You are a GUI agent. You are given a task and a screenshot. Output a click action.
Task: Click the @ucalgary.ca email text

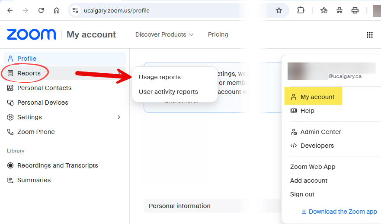345,76
